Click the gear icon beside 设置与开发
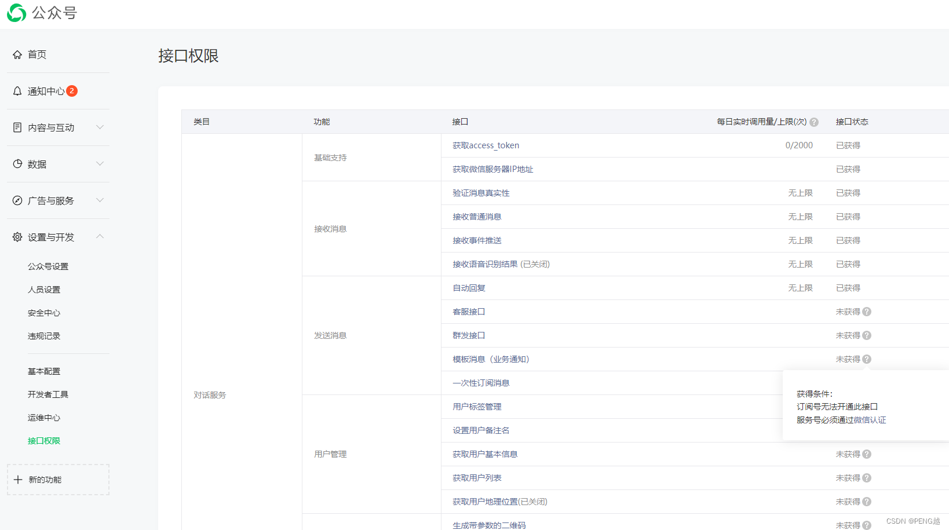 click(17, 237)
